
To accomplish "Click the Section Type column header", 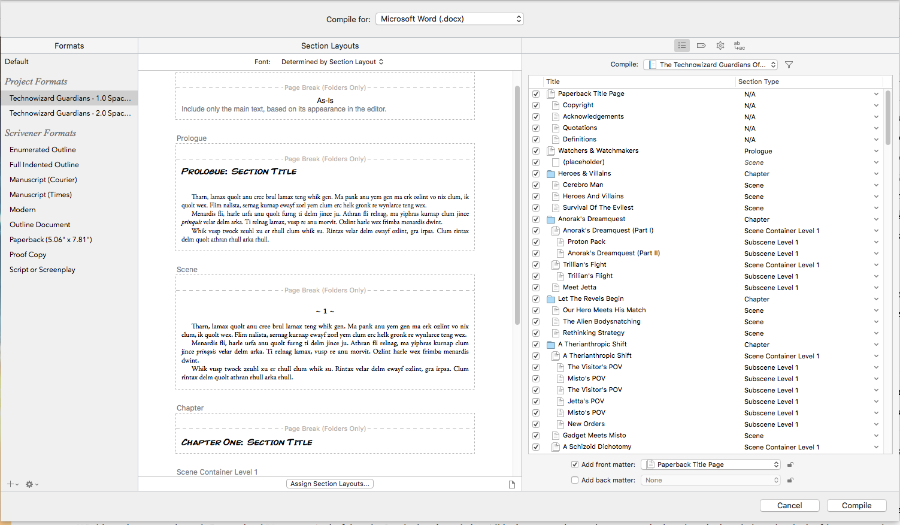I will click(809, 82).
